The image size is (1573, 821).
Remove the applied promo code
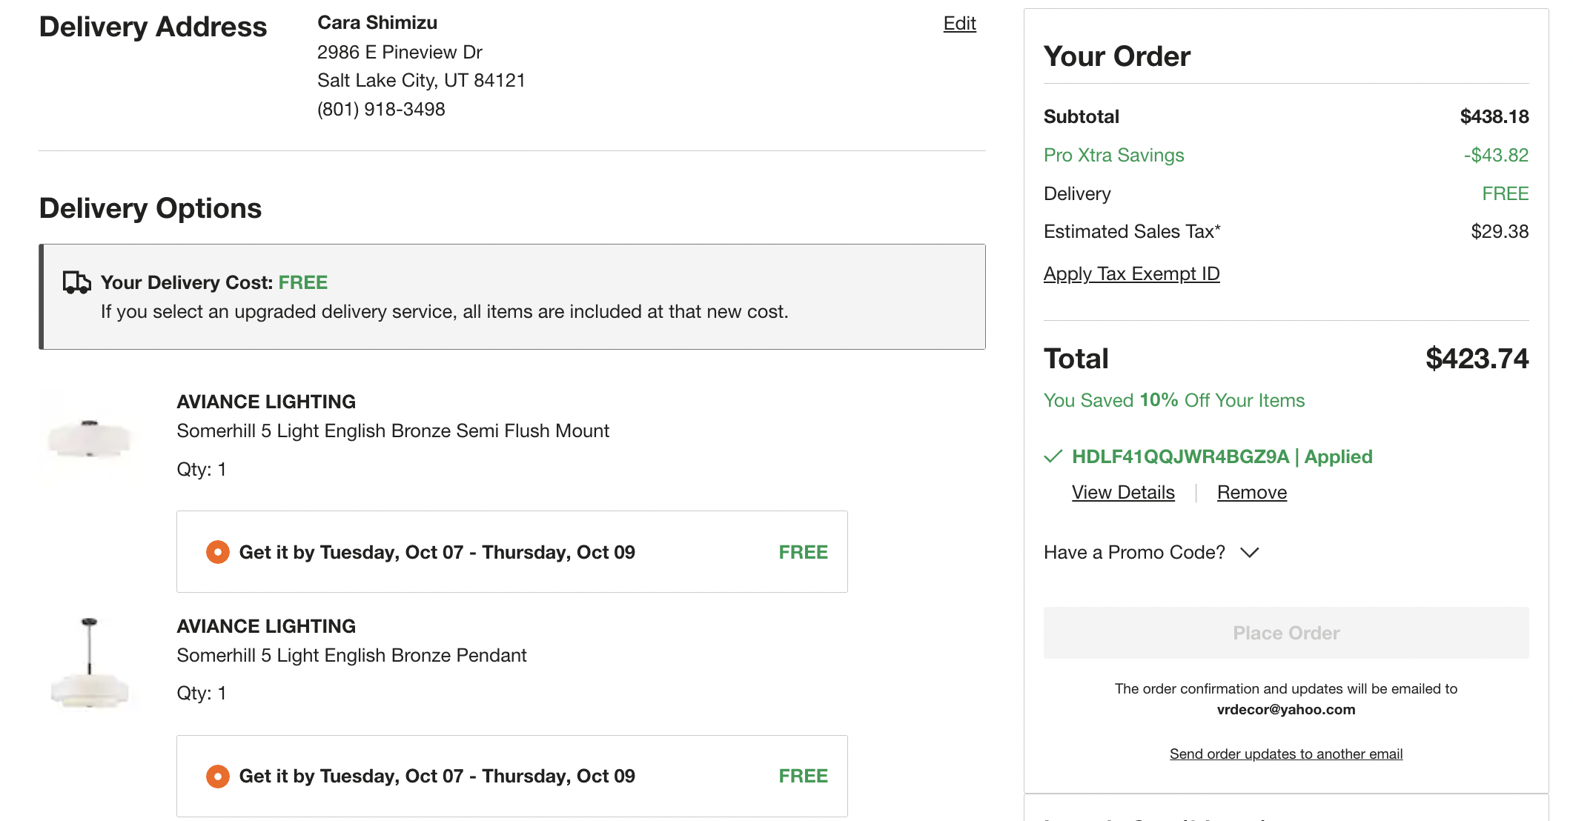(x=1251, y=493)
